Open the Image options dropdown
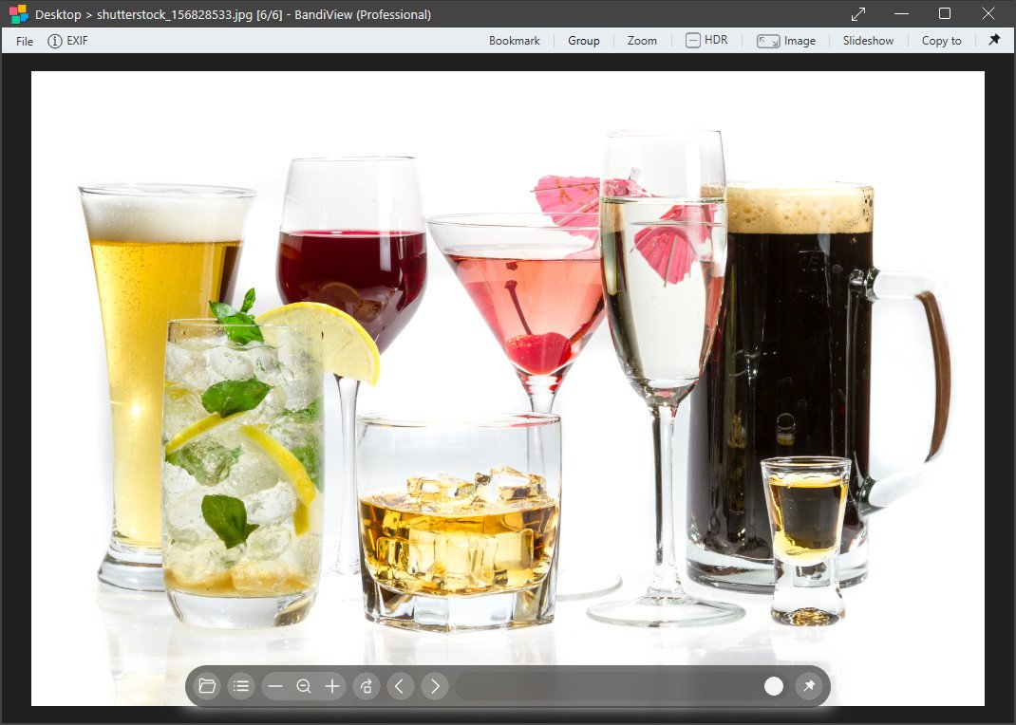Screen dimensions: 1016x725 click(x=786, y=41)
